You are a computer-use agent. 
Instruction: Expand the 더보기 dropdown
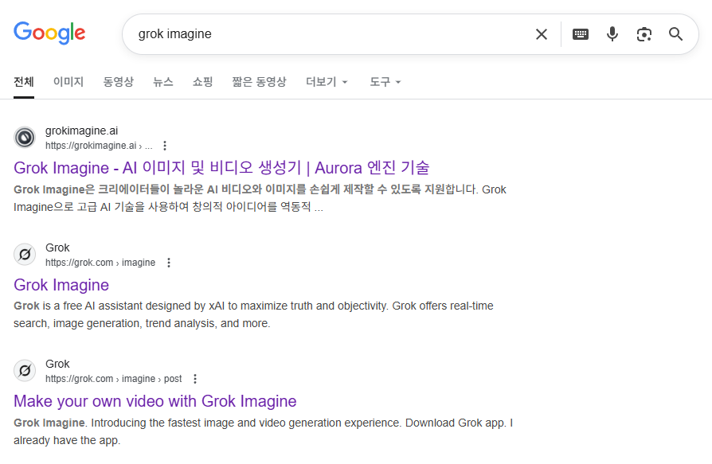[327, 82]
